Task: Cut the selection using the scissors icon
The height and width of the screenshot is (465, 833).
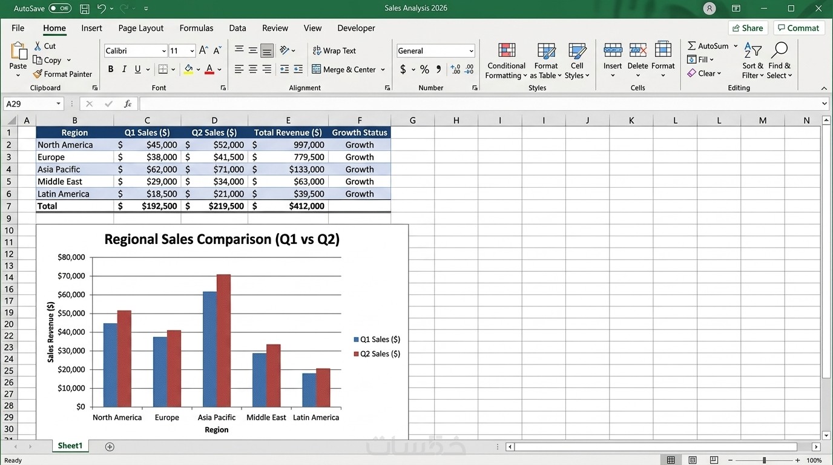Action: coord(38,46)
